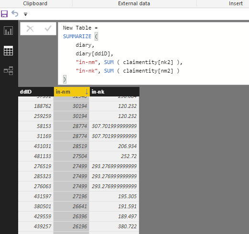Click the External data ribbon group label
Screen dimensions: 249x234
[x=134, y=3]
